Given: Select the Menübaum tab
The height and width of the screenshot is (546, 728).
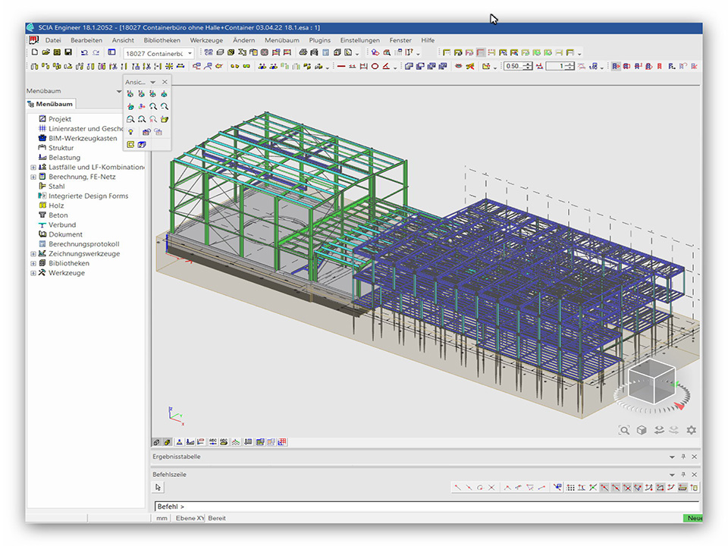Looking at the screenshot, I should click(x=50, y=104).
